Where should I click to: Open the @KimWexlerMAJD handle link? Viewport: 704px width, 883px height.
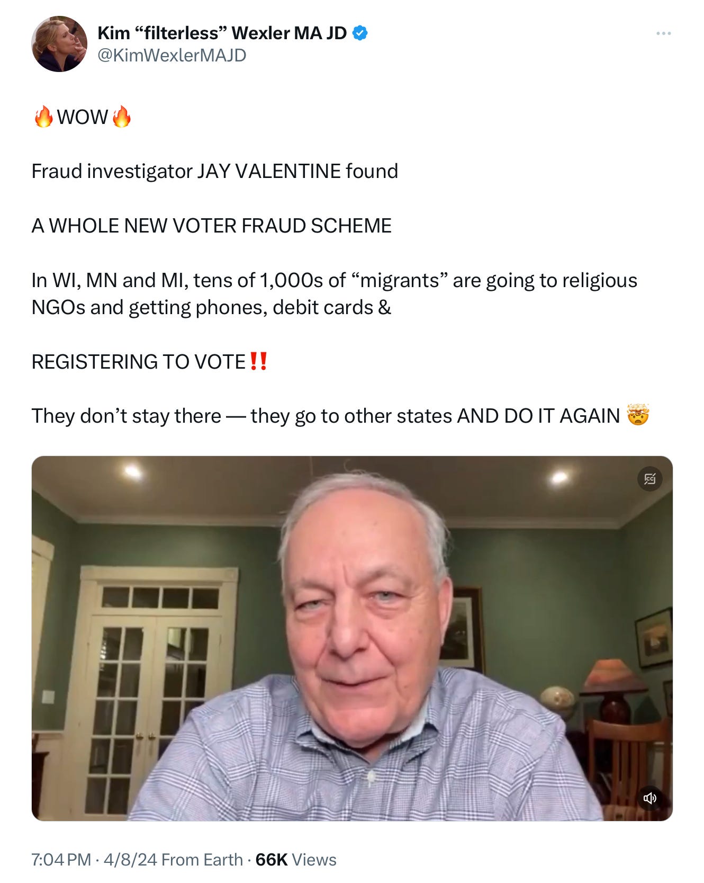click(x=172, y=55)
